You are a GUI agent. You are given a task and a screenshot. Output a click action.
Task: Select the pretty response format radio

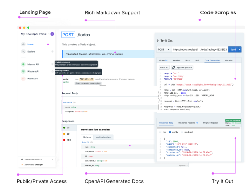170,132
